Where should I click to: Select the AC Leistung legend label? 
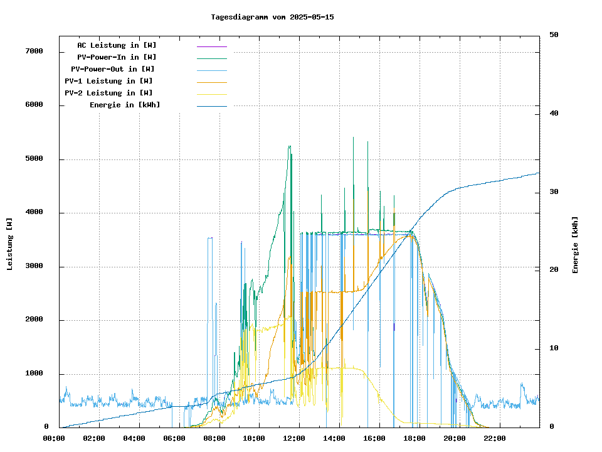click(117, 45)
